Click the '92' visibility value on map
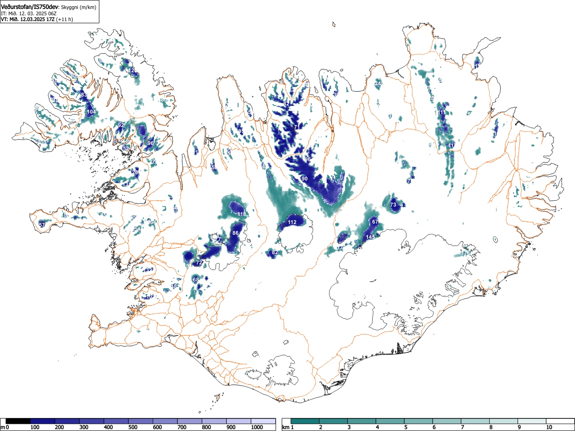Screen dimensions: 575x431 pyautogui.click(x=121, y=125)
